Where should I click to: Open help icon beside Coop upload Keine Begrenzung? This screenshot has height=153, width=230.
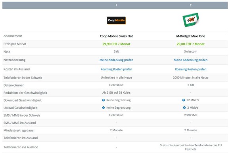coord(103,108)
